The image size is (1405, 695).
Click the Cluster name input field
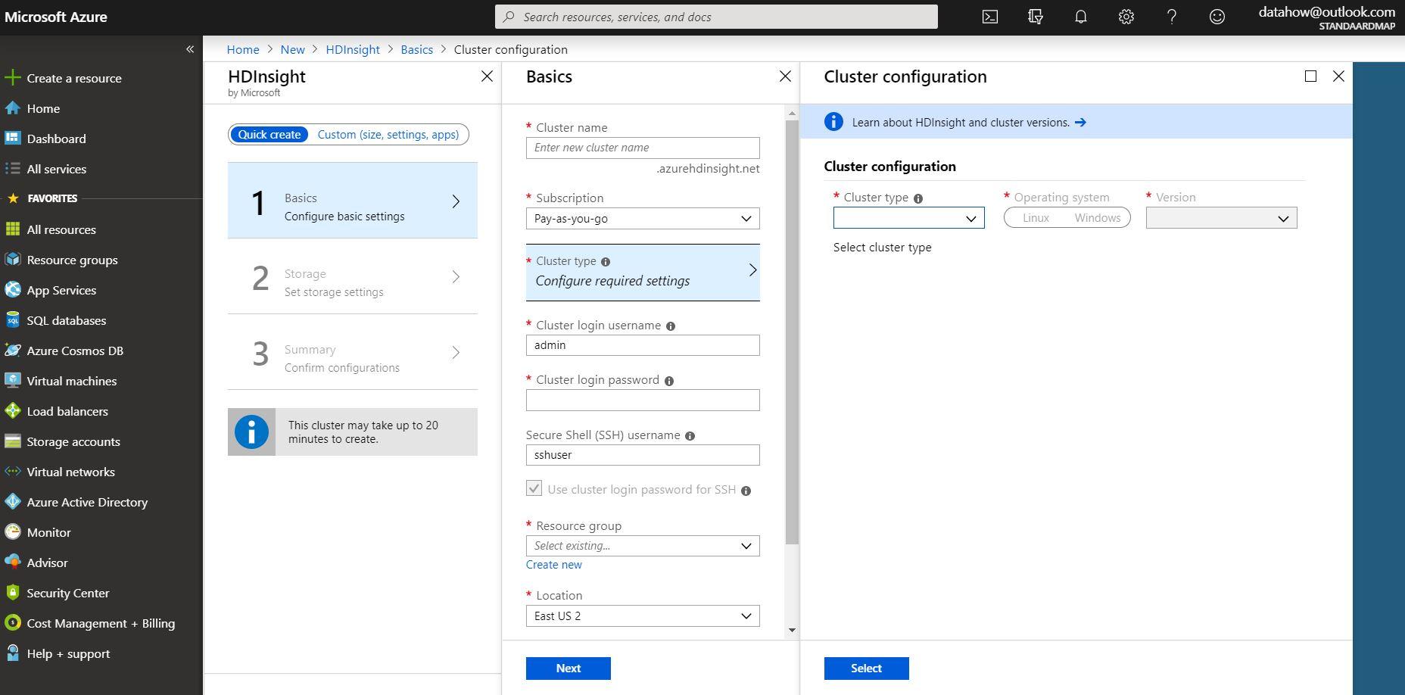(x=643, y=148)
